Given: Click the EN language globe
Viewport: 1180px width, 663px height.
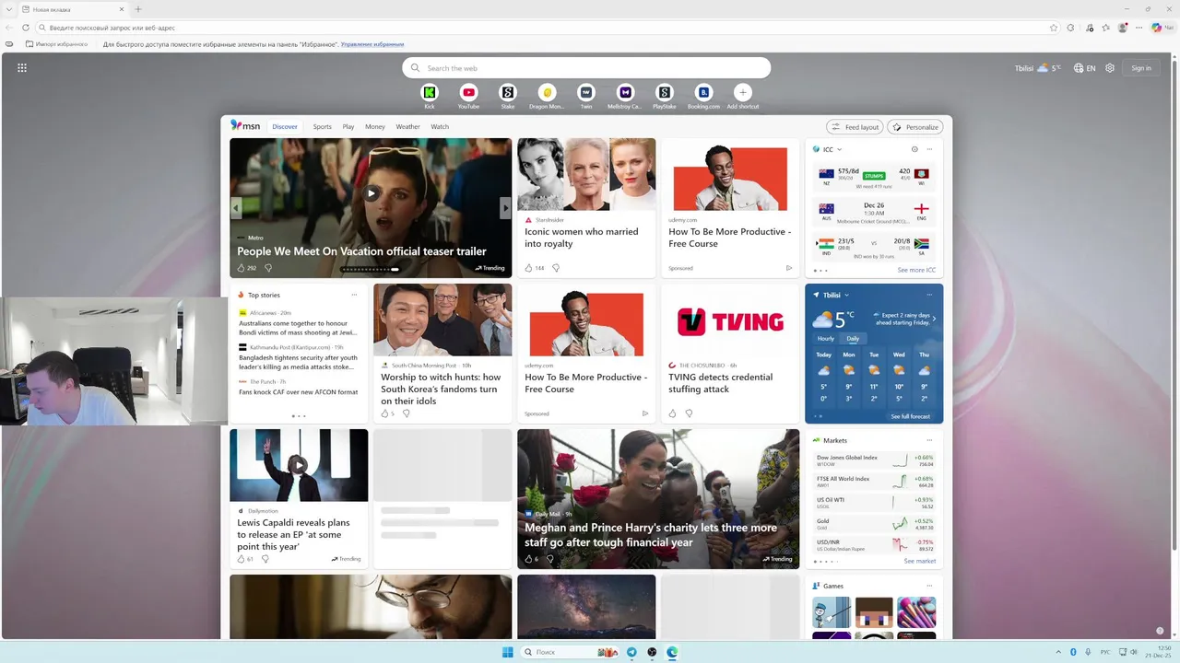Looking at the screenshot, I should pos(1085,68).
